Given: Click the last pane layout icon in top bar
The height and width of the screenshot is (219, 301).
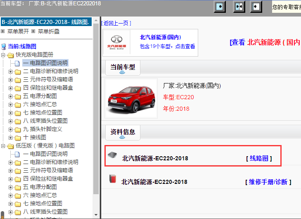Looking at the screenshot, I should (256, 7).
